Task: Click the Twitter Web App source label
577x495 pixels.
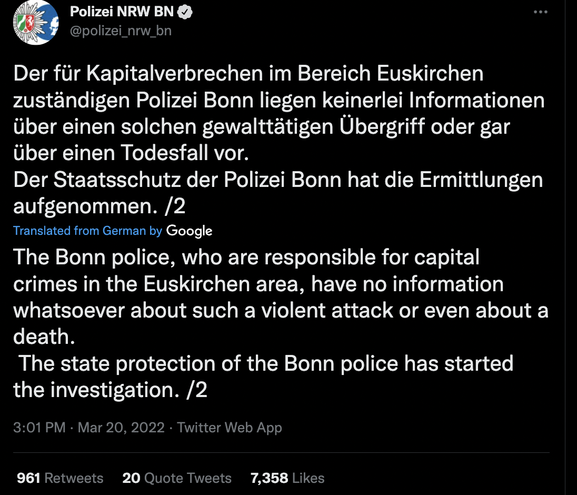Action: [x=230, y=428]
